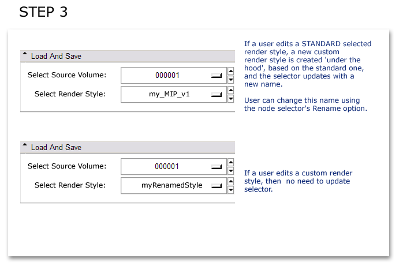Open the source volume dropdown above myRenamedStyle

(173, 167)
